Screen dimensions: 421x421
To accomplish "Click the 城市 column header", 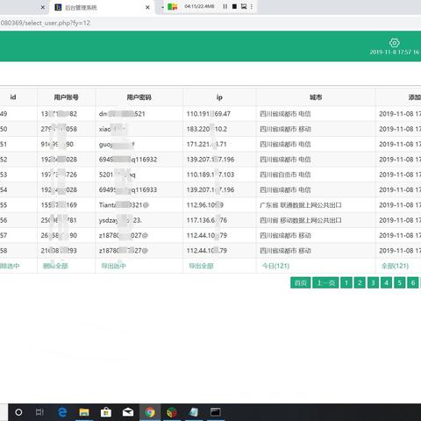I will point(316,97).
